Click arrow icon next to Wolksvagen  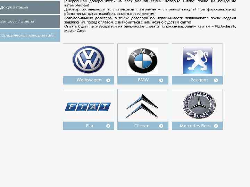pos(108,80)
